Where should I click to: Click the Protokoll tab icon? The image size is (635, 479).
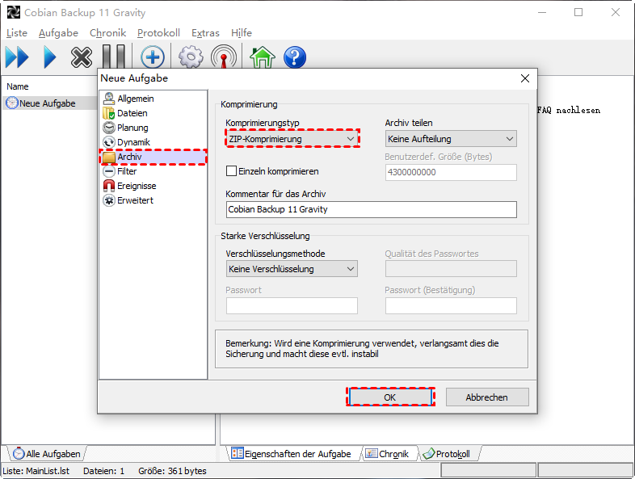tap(428, 453)
